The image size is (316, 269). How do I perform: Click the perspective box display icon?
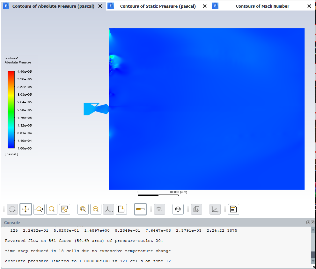[196, 209]
